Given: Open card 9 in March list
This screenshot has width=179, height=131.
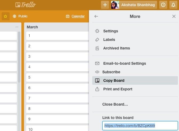Looking at the screenshot, I should click(x=57, y=119).
